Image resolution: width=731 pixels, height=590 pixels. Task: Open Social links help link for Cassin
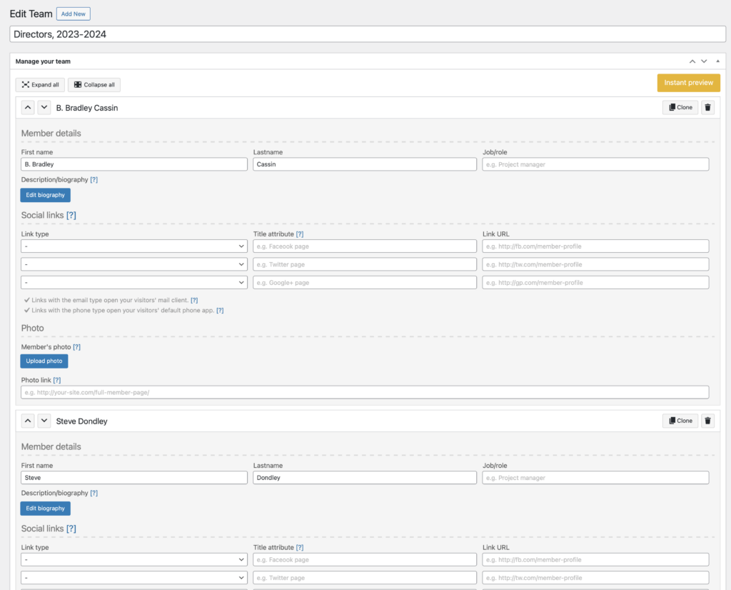pos(71,215)
